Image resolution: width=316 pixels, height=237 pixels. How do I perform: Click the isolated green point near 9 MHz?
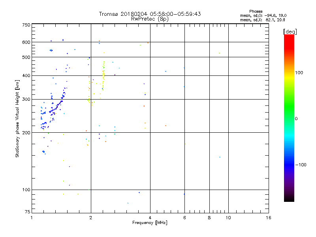point(219,53)
